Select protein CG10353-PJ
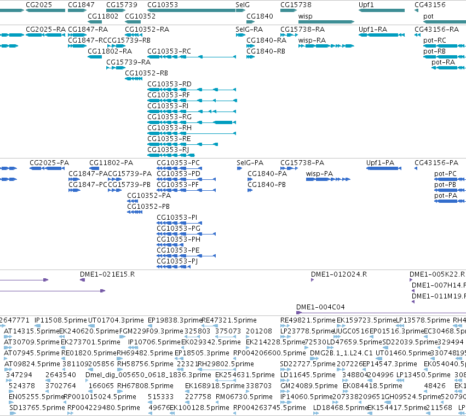466x416 pixels. [x=174, y=267]
